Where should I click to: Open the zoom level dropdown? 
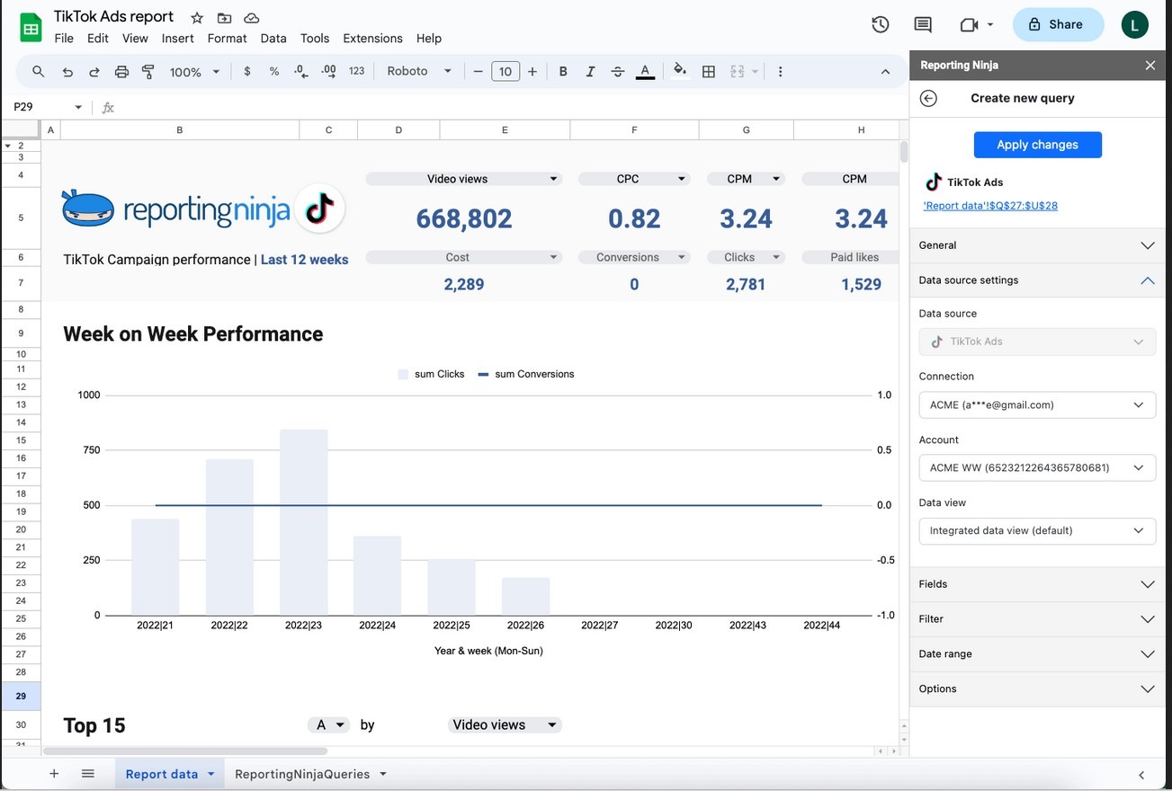tap(194, 72)
